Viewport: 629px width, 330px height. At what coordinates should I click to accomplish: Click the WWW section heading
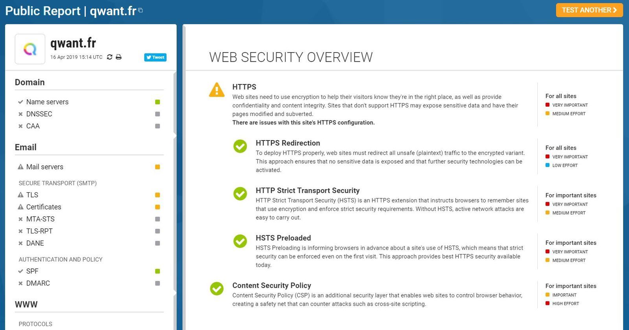point(26,304)
